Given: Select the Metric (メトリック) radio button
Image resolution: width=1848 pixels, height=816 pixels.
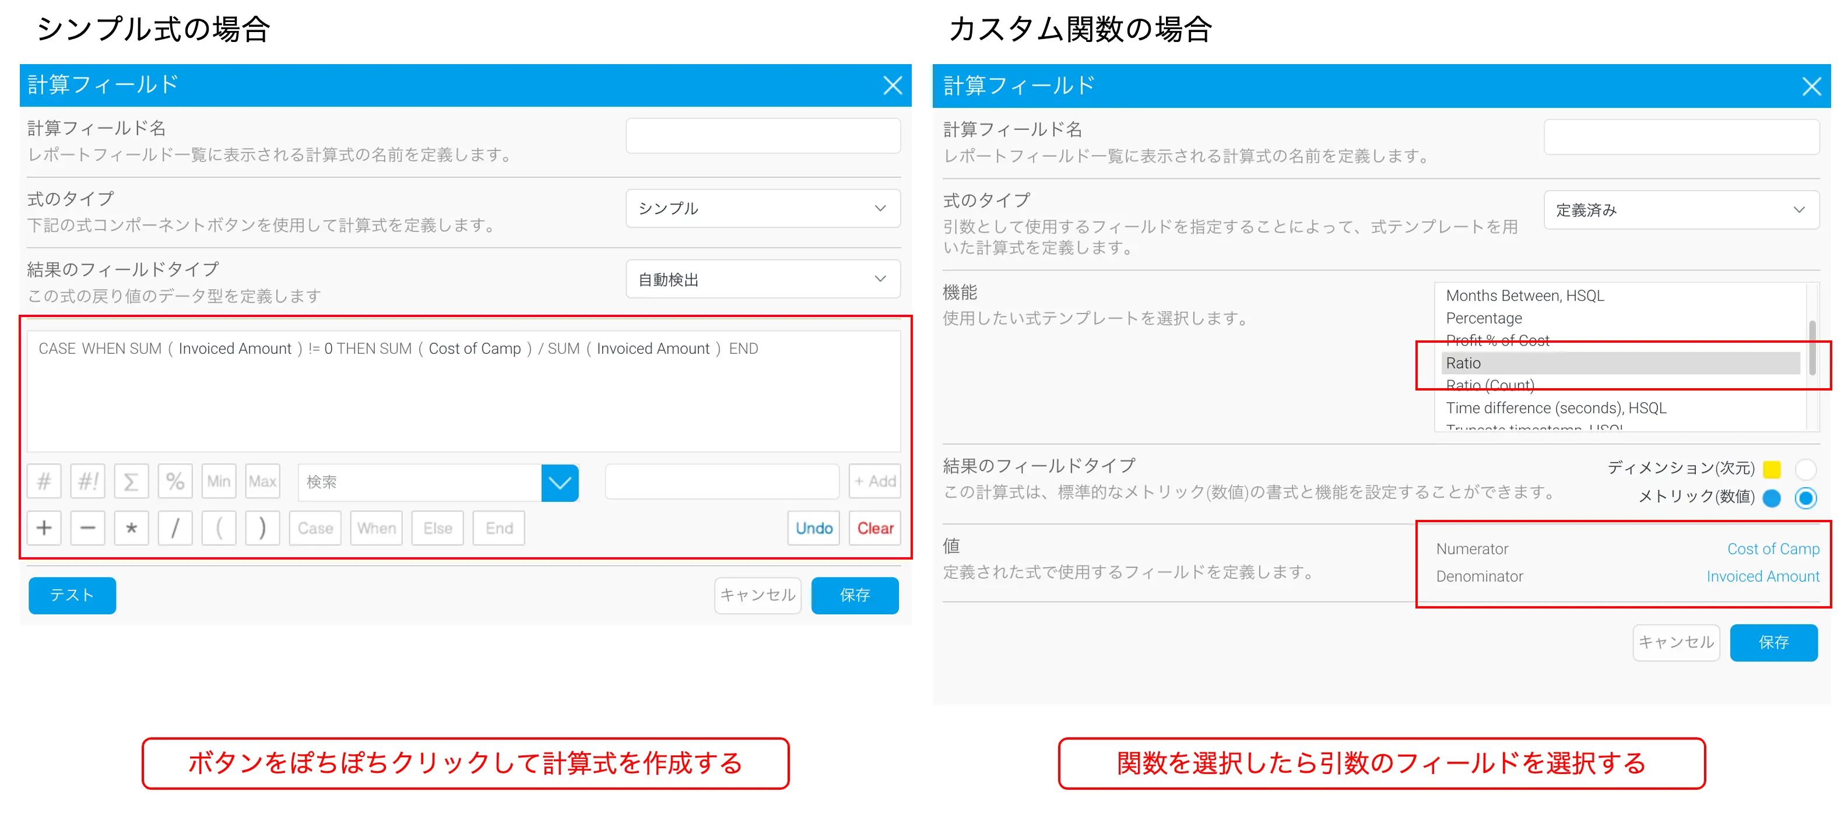Looking at the screenshot, I should coord(1805,497).
